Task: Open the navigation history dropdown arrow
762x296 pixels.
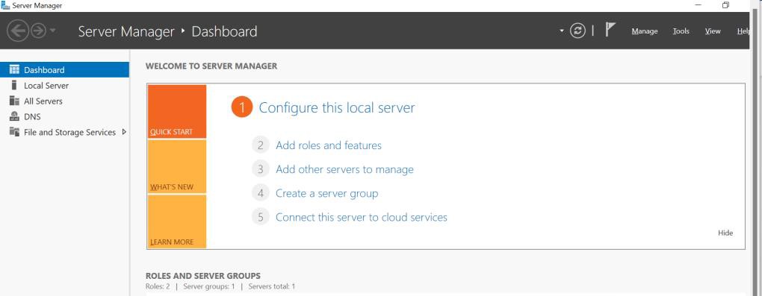Action: tap(52, 31)
